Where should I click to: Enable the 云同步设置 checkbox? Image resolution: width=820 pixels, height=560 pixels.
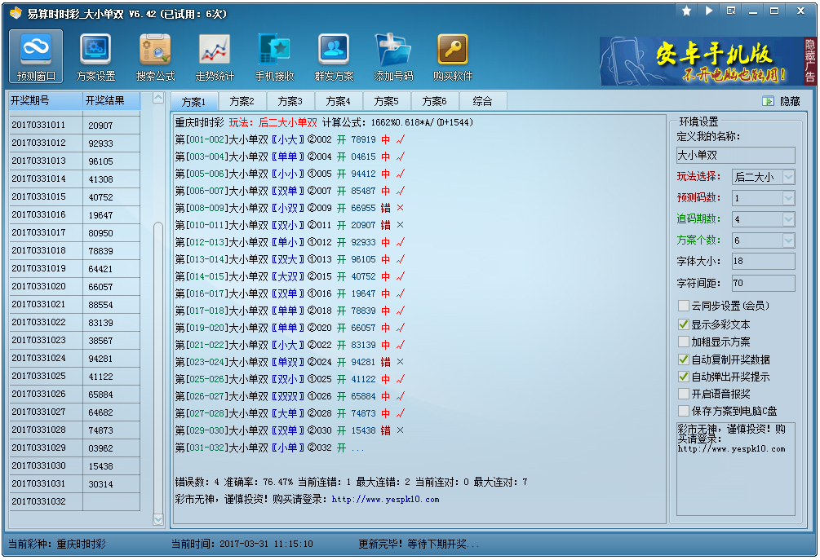[684, 306]
